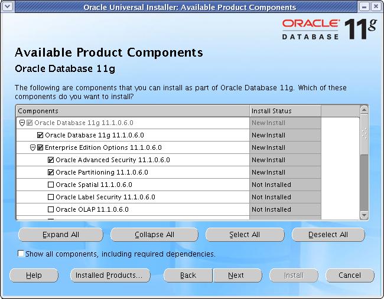This screenshot has height=299, width=384.
Task: Uncheck the child Oracle Database 11g 11.1.0.6.0 checkbox
Action: (40, 135)
